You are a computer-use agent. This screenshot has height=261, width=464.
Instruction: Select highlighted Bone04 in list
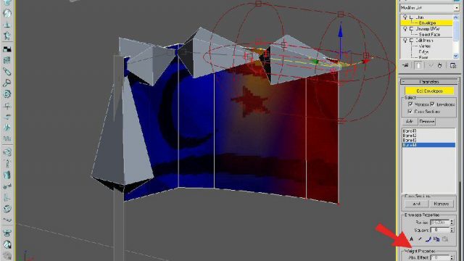428,145
